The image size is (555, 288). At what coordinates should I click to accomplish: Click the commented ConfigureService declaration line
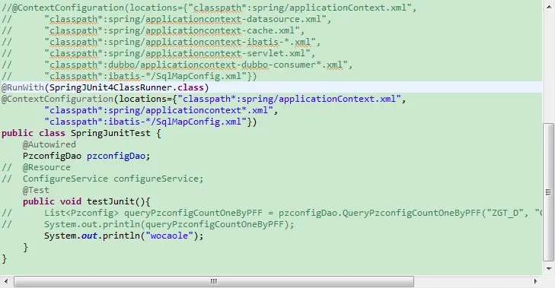(x=103, y=179)
